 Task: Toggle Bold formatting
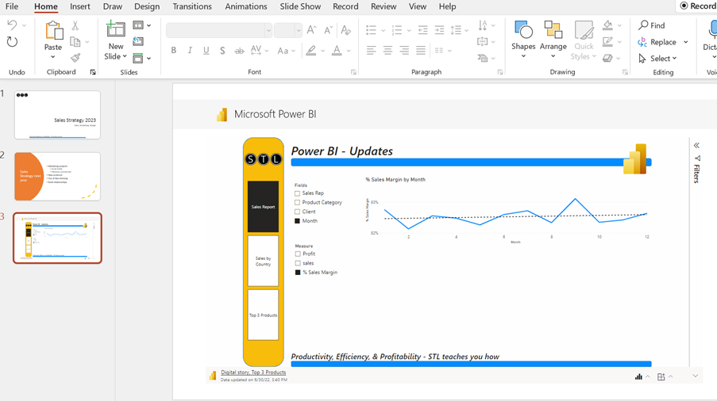coord(174,50)
